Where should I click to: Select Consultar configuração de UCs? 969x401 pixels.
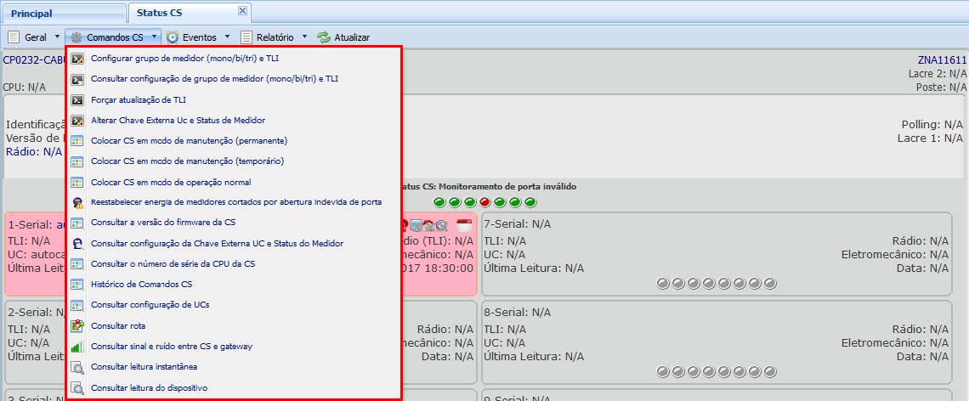click(150, 304)
